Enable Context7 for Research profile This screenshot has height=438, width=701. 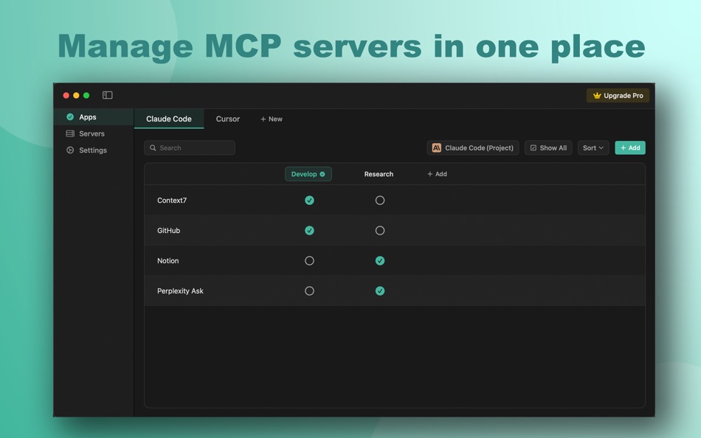[380, 201]
